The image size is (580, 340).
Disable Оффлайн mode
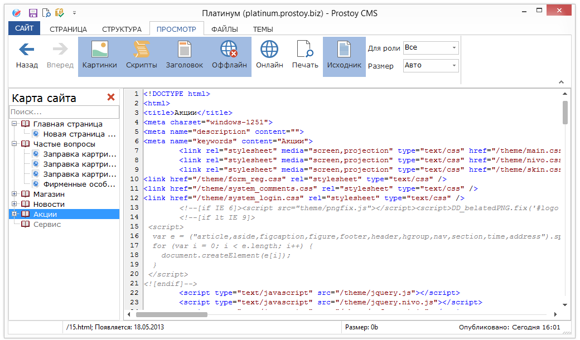[229, 56]
